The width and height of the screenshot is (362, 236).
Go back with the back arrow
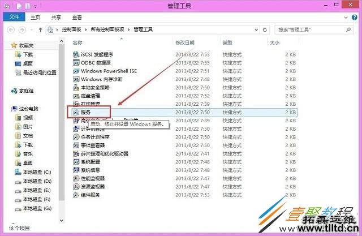[11, 30]
